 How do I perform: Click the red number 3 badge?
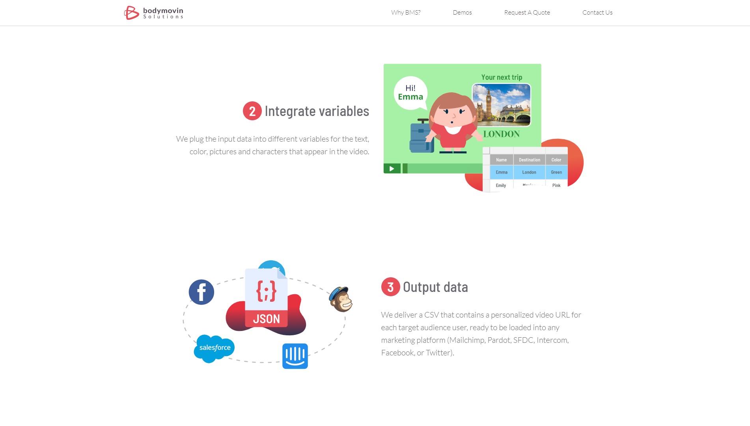point(390,287)
